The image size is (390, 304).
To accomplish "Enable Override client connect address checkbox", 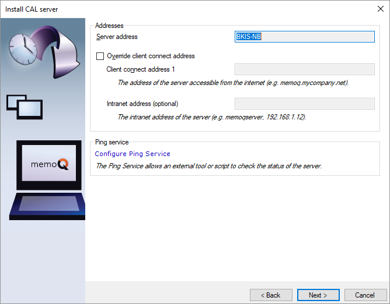I will [100, 56].
